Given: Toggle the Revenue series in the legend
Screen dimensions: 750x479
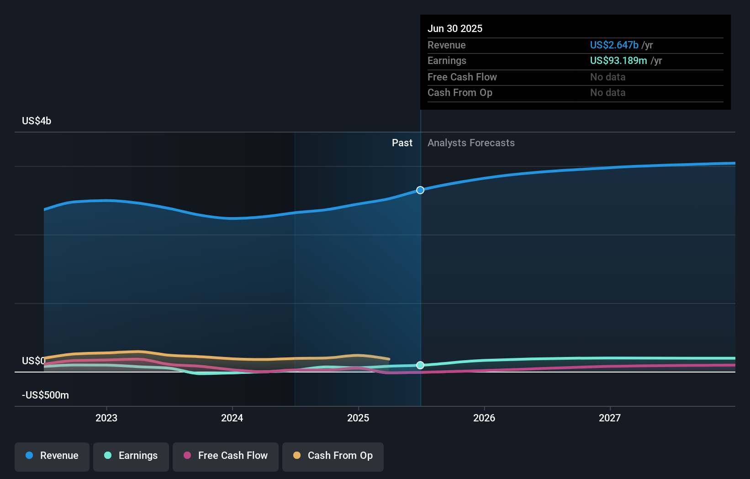Looking at the screenshot, I should tap(52, 457).
